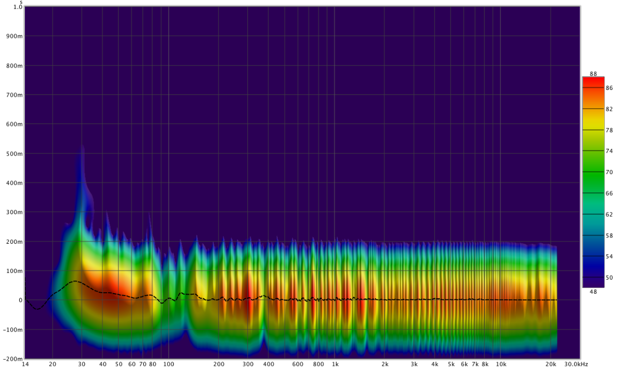Click the red top of the color scale

tap(593, 81)
